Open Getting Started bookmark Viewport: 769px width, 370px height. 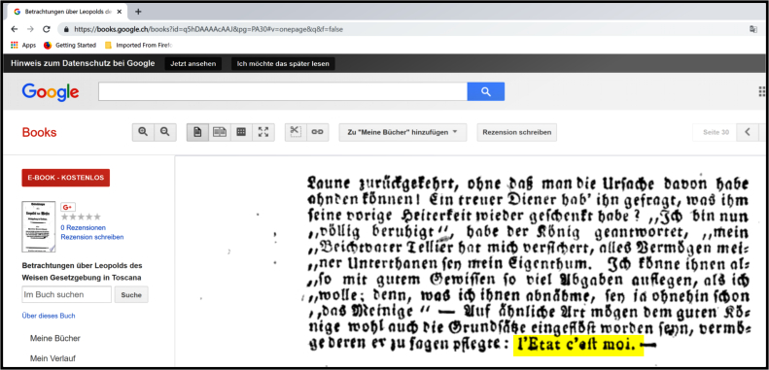[70, 45]
